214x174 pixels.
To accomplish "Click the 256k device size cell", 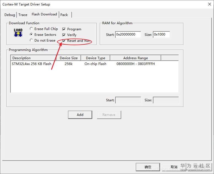I will (69, 64).
